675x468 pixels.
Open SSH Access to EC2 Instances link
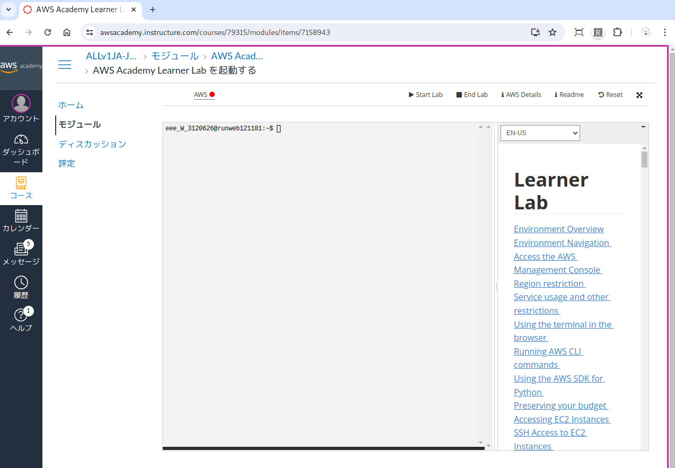tap(550, 439)
